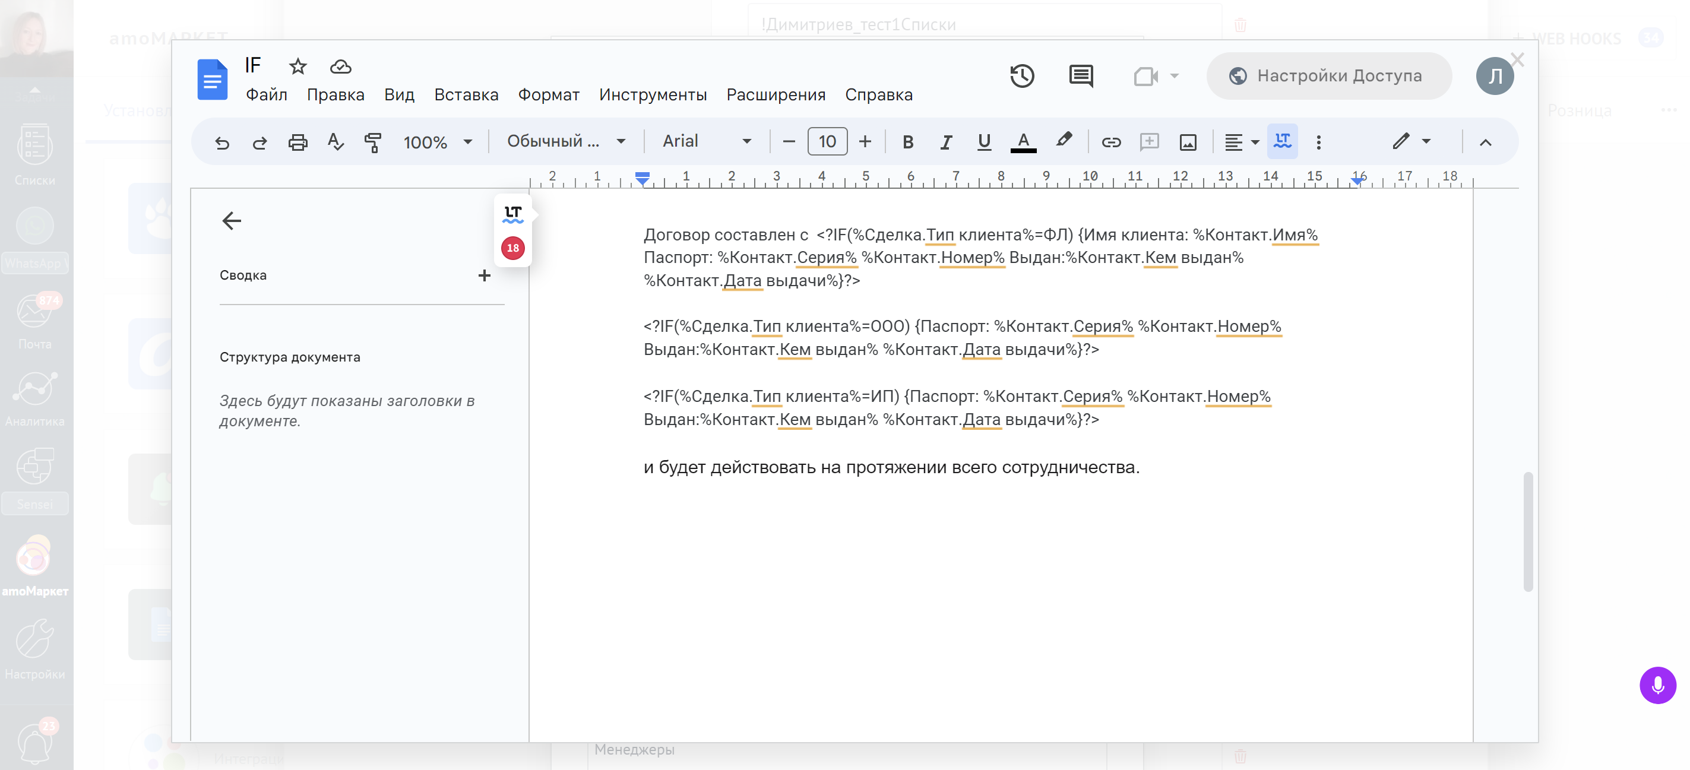Print the document via printer icon
1690x770 pixels.
(x=298, y=142)
